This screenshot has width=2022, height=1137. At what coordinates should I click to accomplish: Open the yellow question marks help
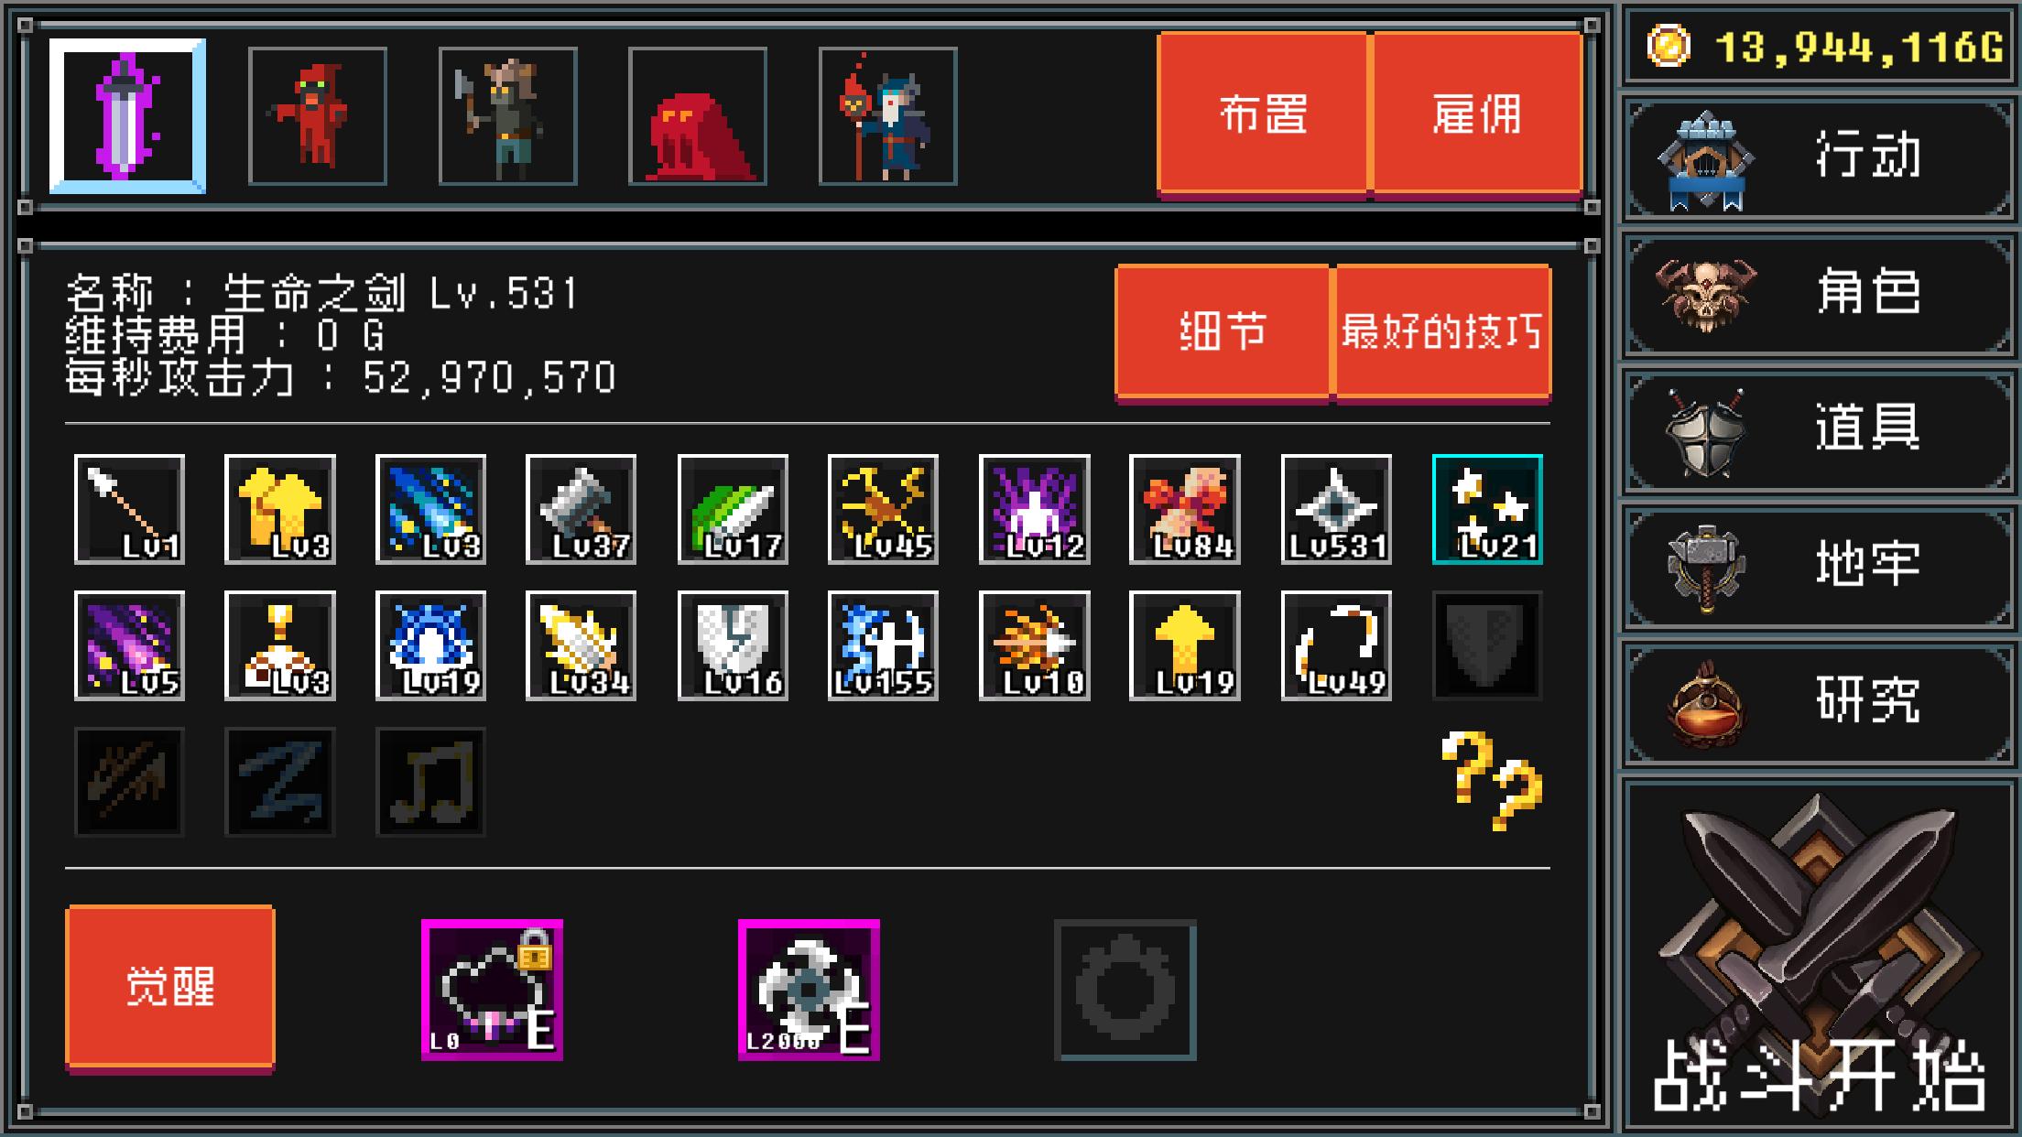[1492, 780]
